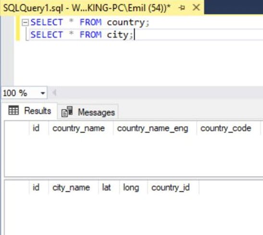Select the long column header

(134, 187)
